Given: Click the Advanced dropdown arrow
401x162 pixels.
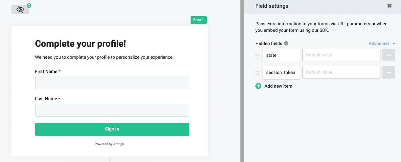Looking at the screenshot, I should [x=394, y=44].
